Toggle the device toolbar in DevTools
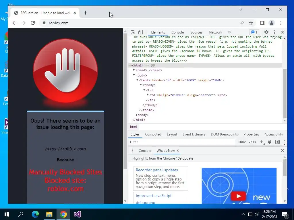This screenshot has height=220, width=294. (140, 32)
